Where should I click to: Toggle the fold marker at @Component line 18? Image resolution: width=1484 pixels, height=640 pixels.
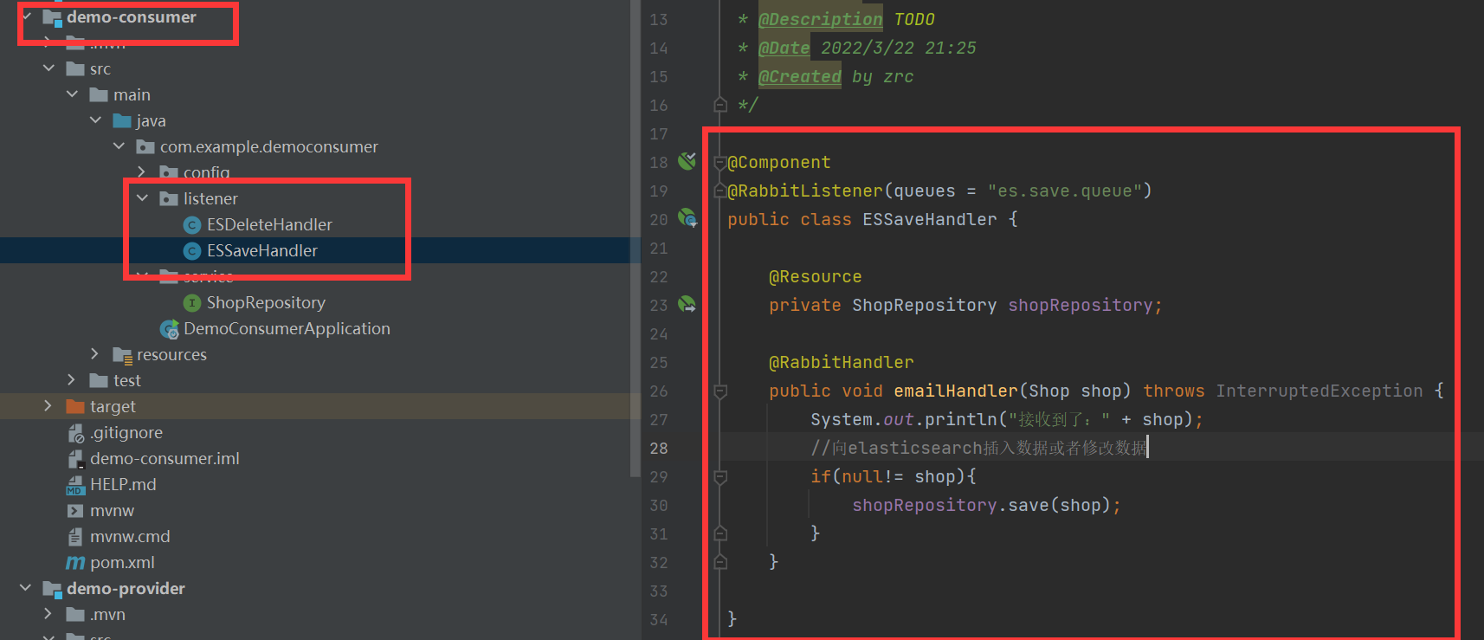tap(719, 162)
